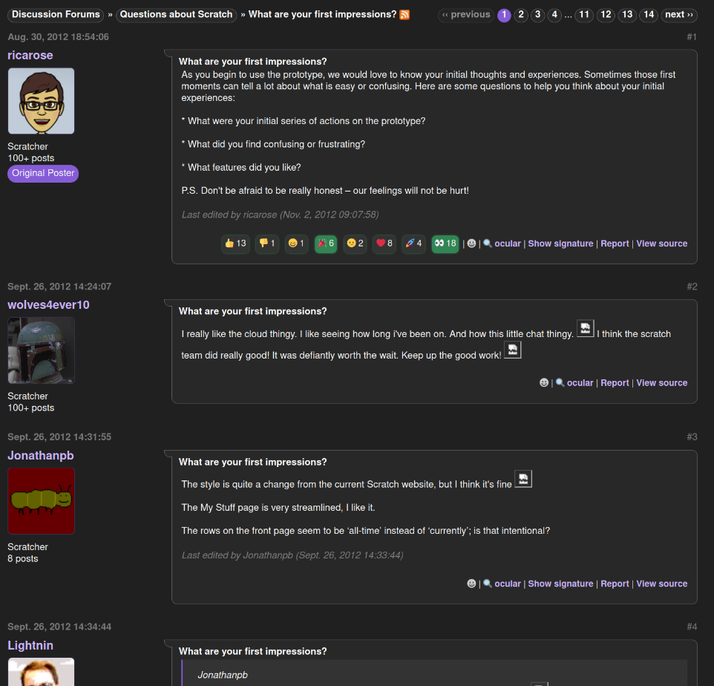Report Jonathanpb's post

[x=615, y=584]
